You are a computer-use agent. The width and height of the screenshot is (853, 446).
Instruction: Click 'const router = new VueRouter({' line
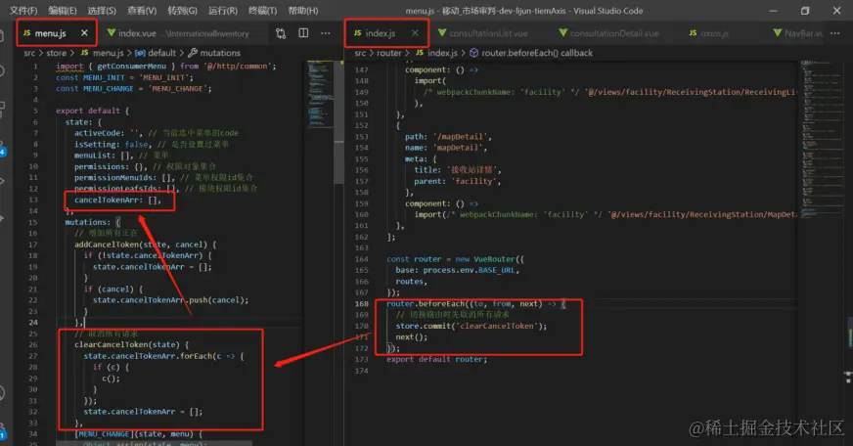pyautogui.click(x=455, y=259)
